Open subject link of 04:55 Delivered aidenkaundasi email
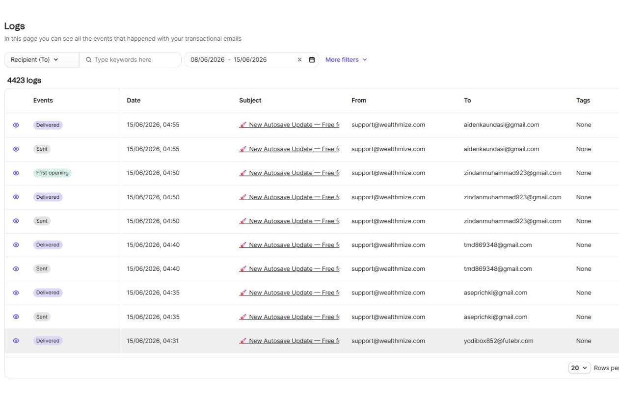The width and height of the screenshot is (619, 400). click(289, 125)
